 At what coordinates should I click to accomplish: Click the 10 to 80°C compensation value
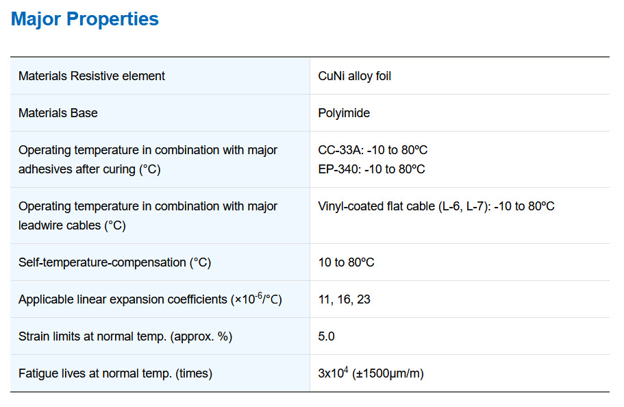pyautogui.click(x=346, y=262)
